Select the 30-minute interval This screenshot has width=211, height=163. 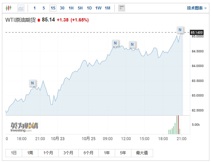point(62,8)
